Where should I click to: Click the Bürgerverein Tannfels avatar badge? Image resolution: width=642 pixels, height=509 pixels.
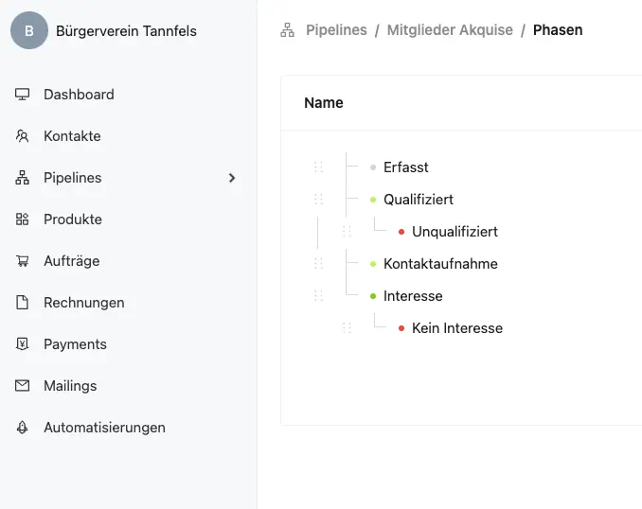coord(29,31)
